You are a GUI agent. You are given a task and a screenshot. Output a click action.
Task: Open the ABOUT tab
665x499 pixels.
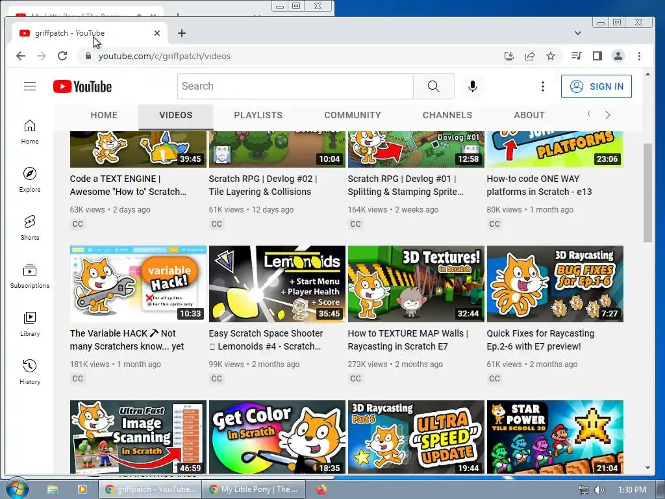(529, 115)
